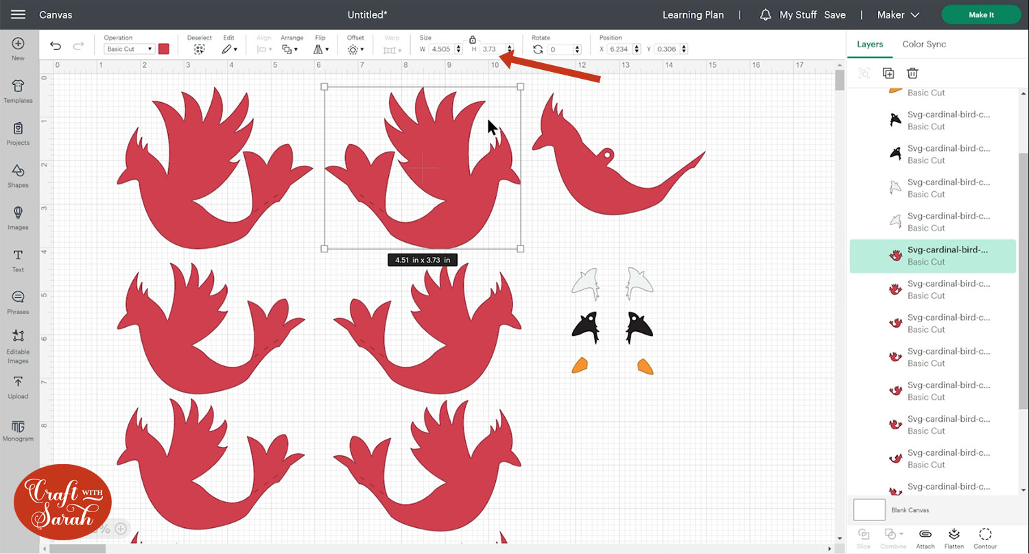1029x554 pixels.
Task: Click the Position X field
Action: coord(619,49)
